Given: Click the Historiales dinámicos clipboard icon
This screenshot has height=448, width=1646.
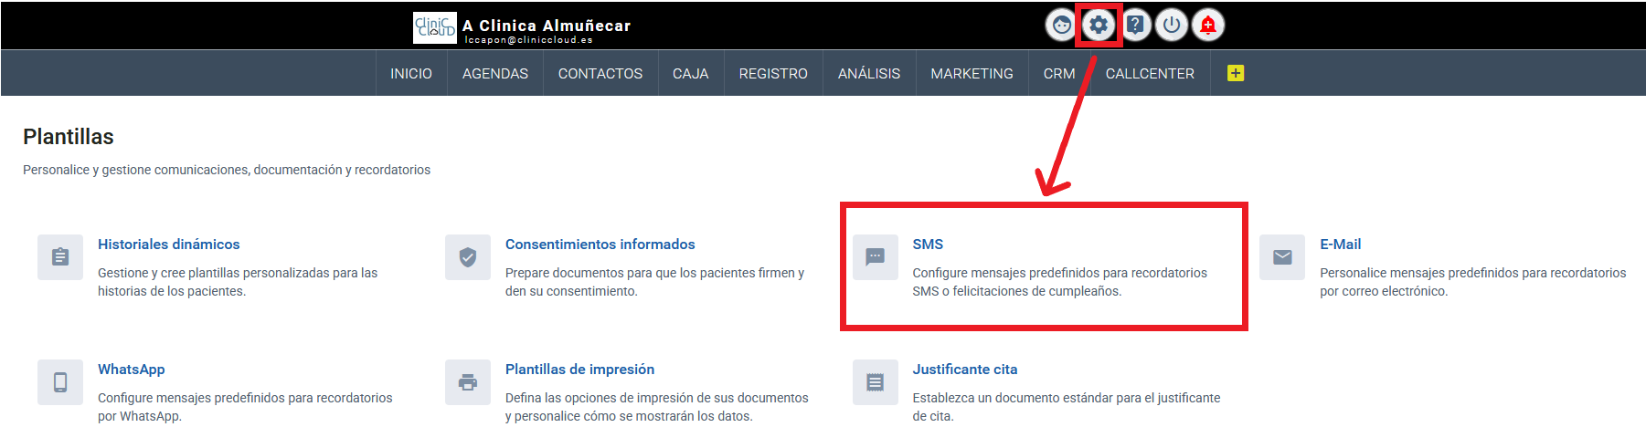Looking at the screenshot, I should [x=60, y=257].
